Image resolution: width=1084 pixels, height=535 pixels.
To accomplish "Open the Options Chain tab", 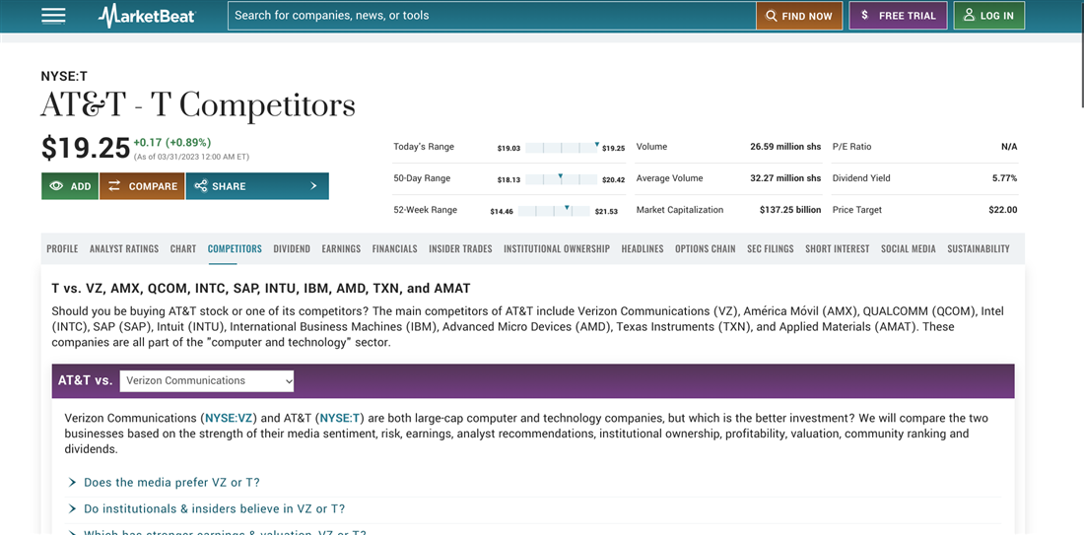I will point(706,249).
